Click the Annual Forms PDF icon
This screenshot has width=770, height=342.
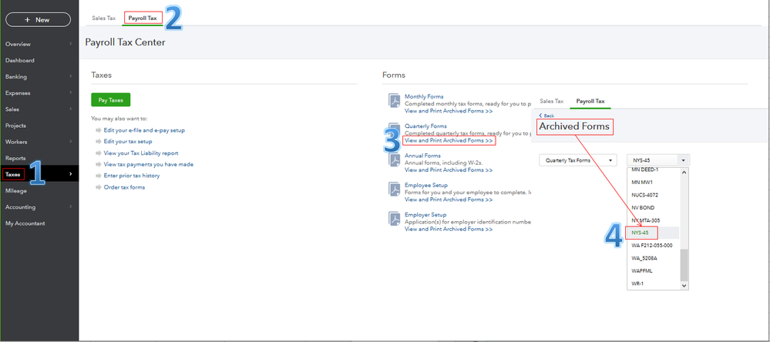pyautogui.click(x=394, y=160)
